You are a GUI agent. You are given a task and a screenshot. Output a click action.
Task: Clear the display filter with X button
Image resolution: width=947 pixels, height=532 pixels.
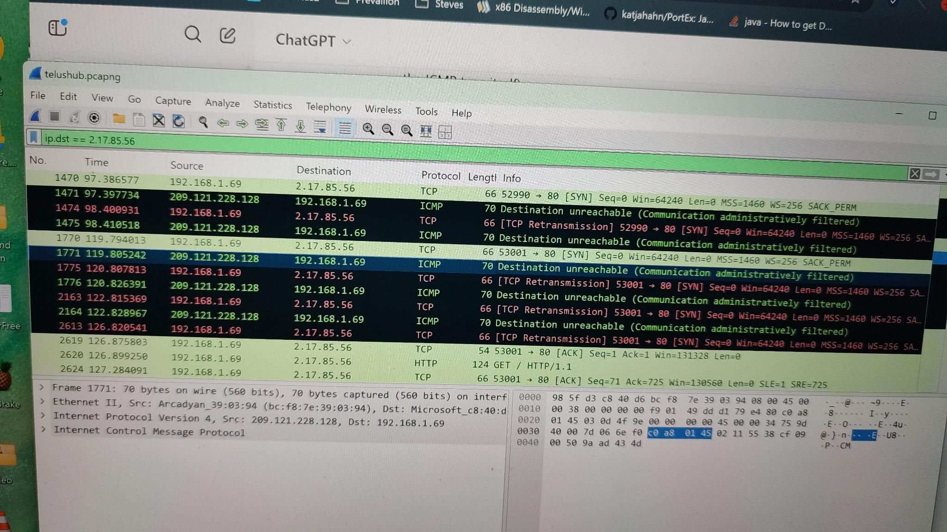pyautogui.click(x=914, y=174)
